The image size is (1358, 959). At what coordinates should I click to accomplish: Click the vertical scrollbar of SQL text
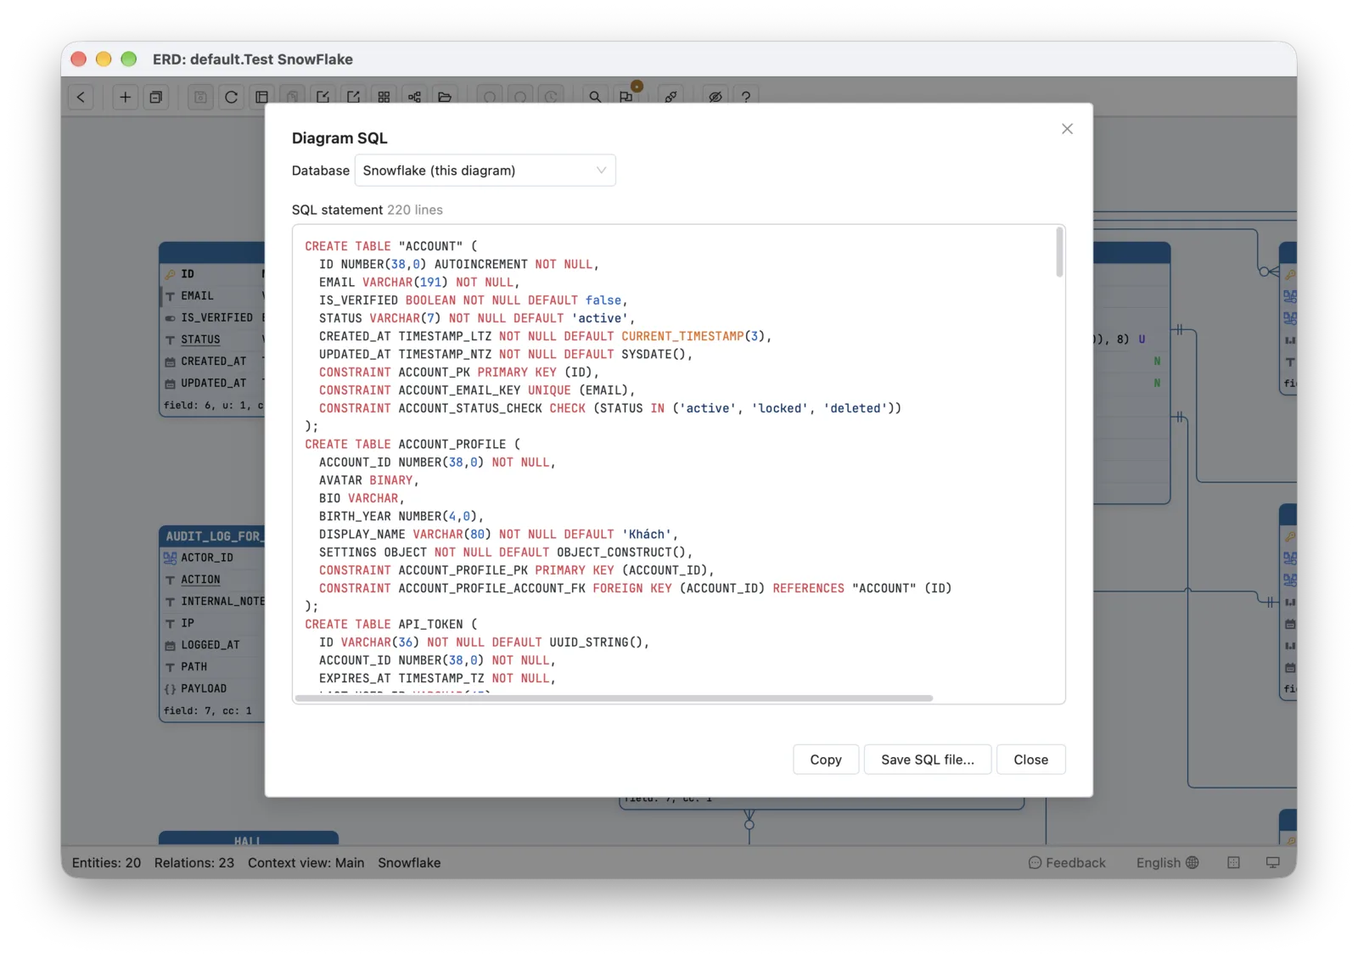(1059, 252)
